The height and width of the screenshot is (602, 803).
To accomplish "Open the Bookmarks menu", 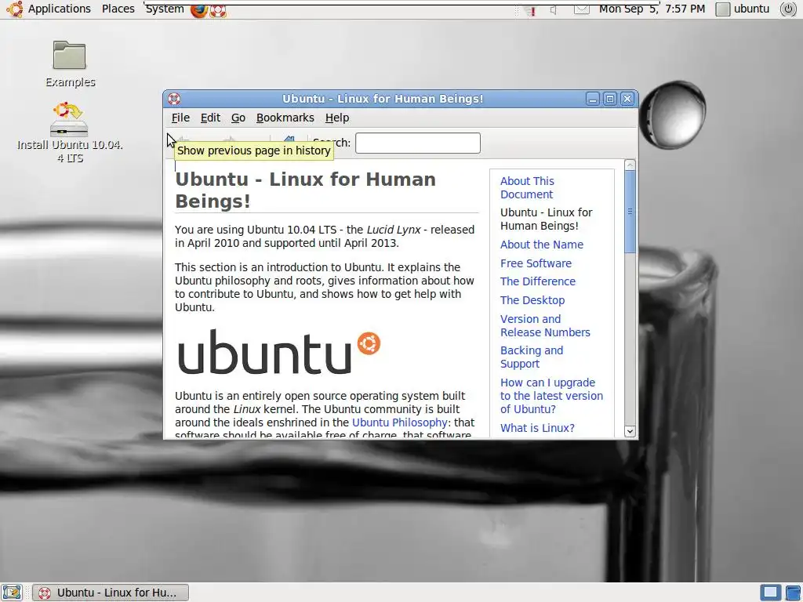I will pyautogui.click(x=285, y=118).
